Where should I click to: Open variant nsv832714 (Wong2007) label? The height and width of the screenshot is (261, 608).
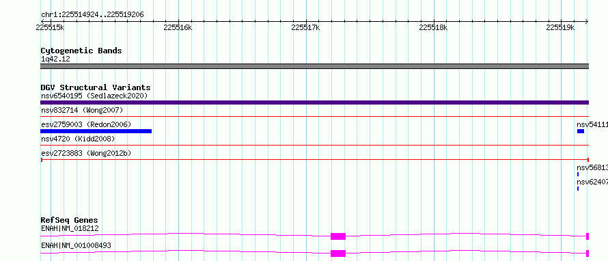point(82,111)
